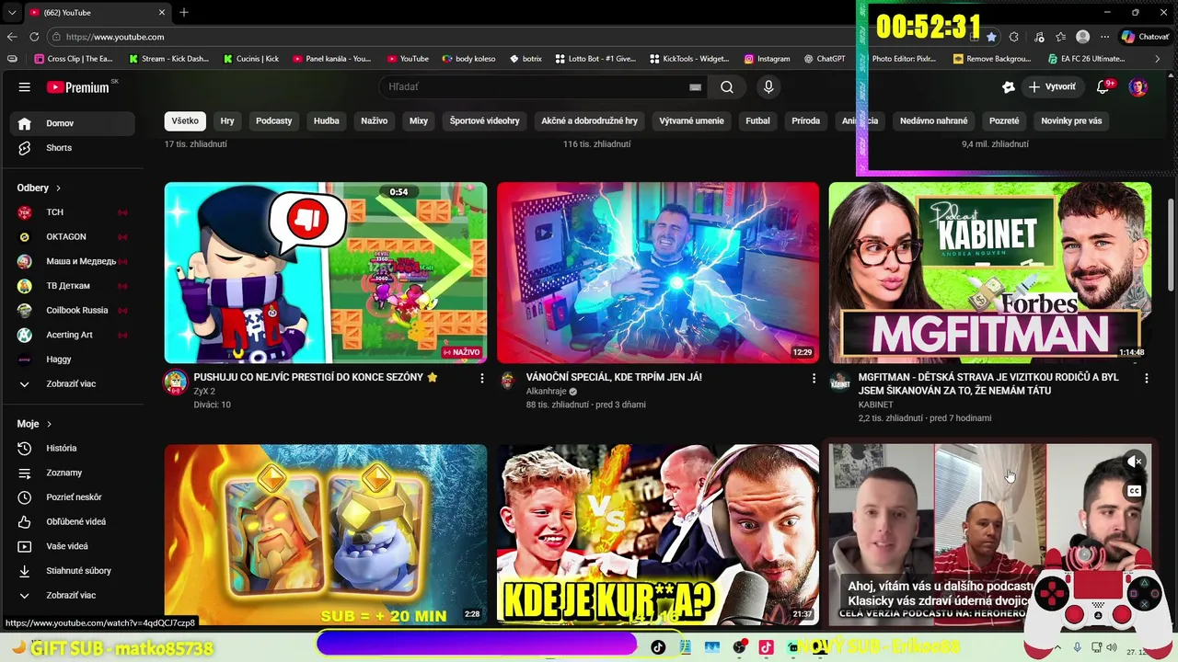Click Alkanhraje channel avatar
Image resolution: width=1178 pixels, height=662 pixels.
click(507, 381)
